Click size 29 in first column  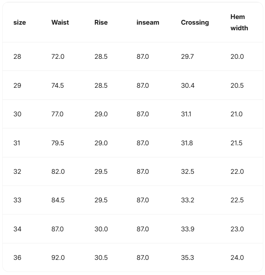(x=17, y=86)
